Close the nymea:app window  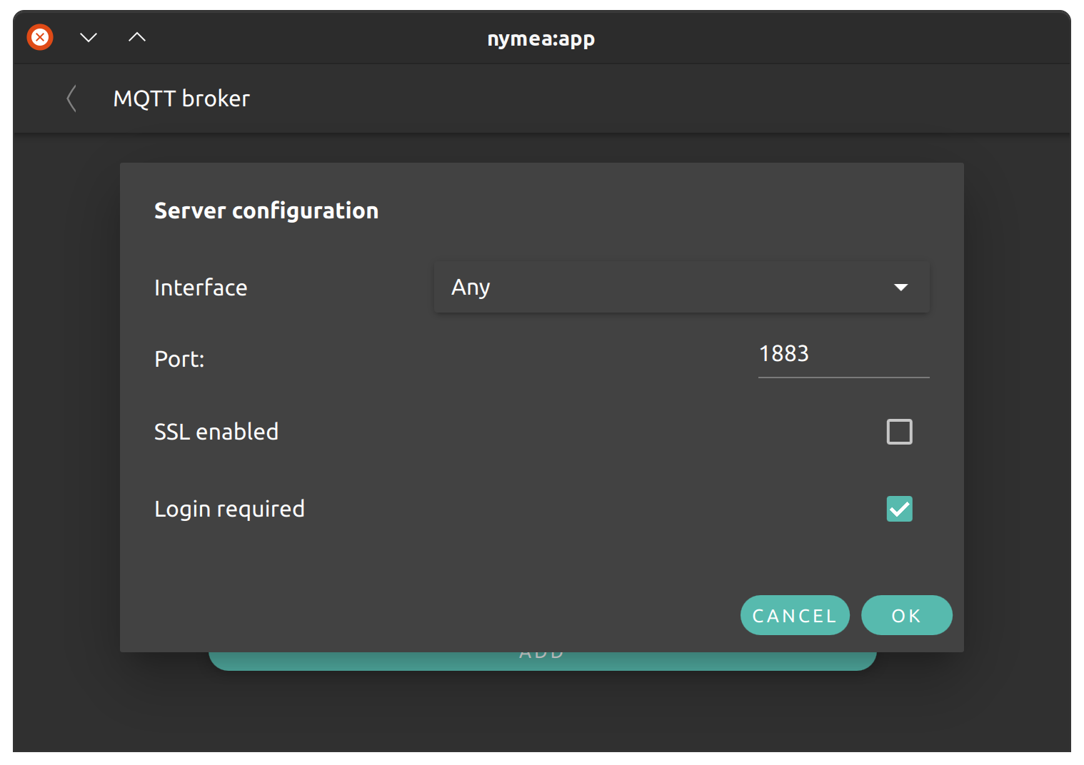[x=40, y=37]
